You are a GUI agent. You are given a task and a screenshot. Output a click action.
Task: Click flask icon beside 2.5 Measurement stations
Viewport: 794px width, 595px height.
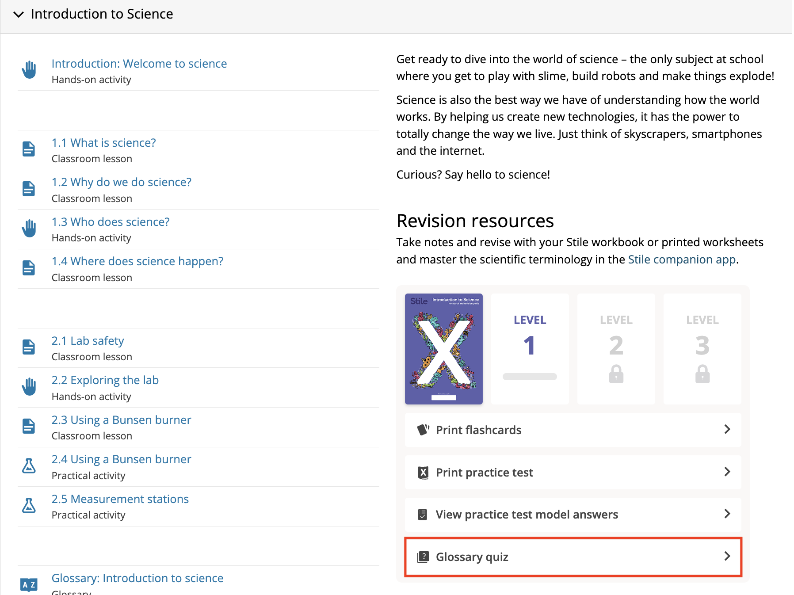(x=29, y=506)
